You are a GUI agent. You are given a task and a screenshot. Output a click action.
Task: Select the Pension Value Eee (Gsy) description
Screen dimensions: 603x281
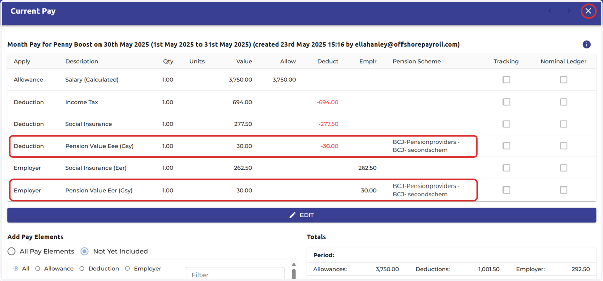tap(99, 146)
